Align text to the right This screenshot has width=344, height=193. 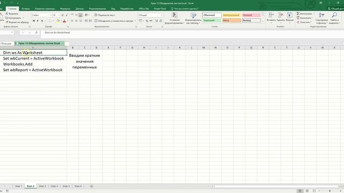click(x=81, y=21)
